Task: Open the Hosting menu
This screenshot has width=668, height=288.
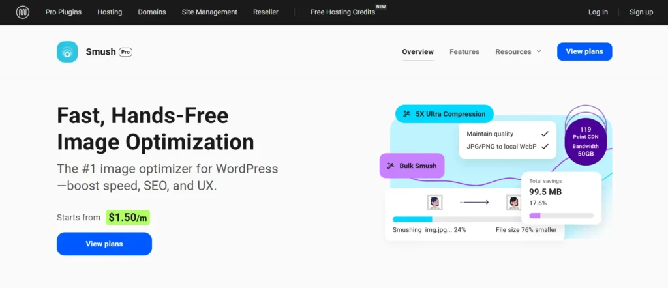Action: tap(110, 12)
